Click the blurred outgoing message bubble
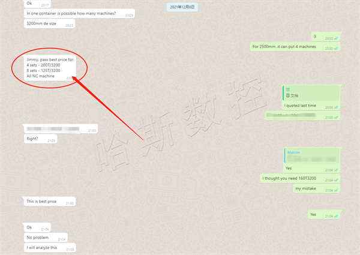Screen dimensions: 360x255 302,116
